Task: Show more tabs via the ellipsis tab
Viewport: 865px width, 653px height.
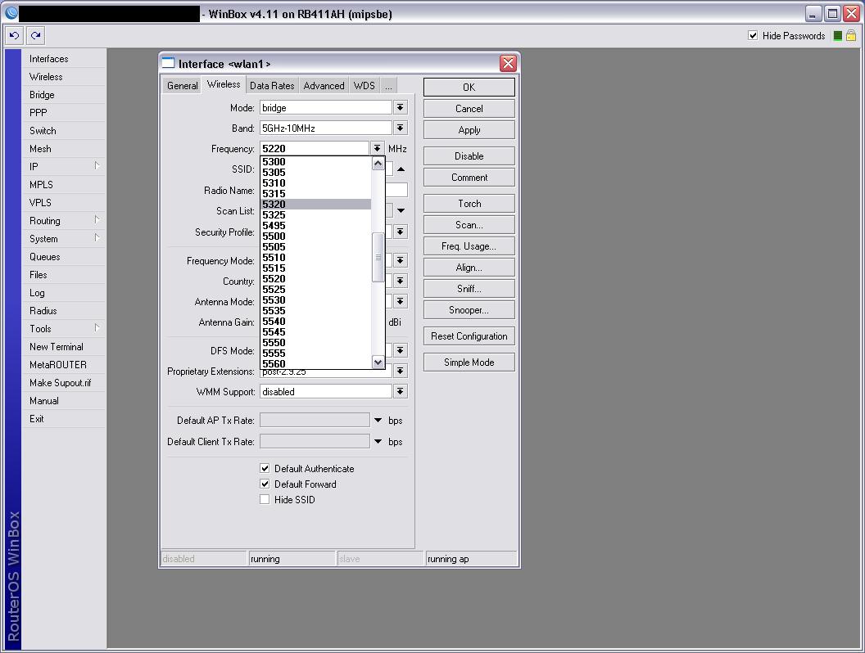Action: point(388,85)
